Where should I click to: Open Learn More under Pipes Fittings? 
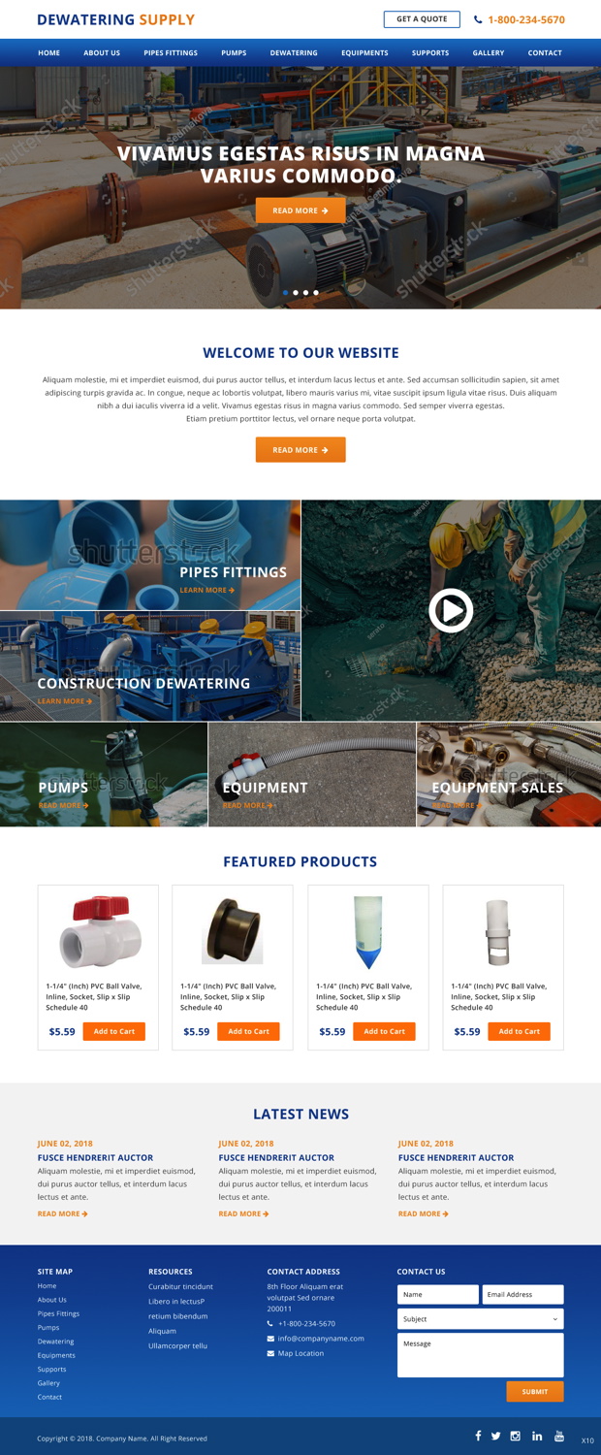click(206, 590)
